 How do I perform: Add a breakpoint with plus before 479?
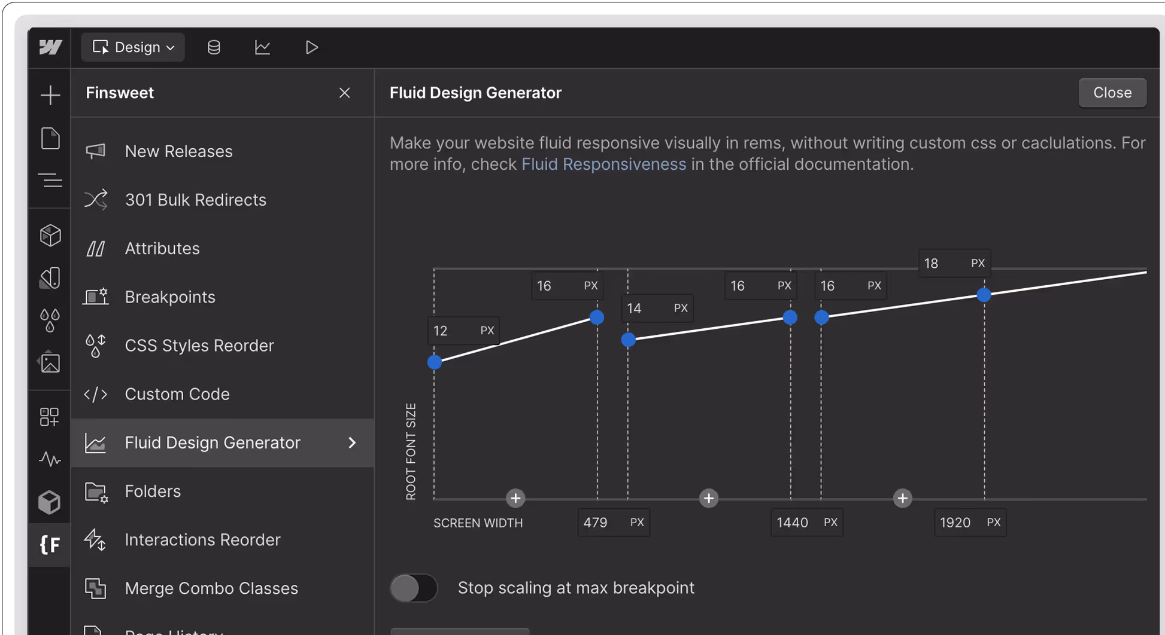pos(515,498)
